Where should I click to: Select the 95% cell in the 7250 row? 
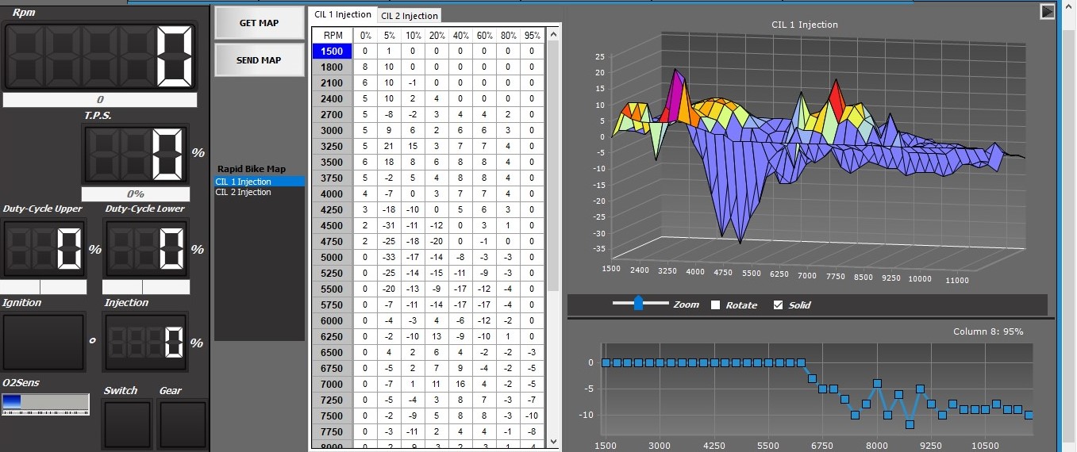click(x=532, y=400)
